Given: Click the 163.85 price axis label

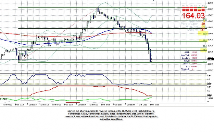Looking at the screenshot, I should point(211,70).
